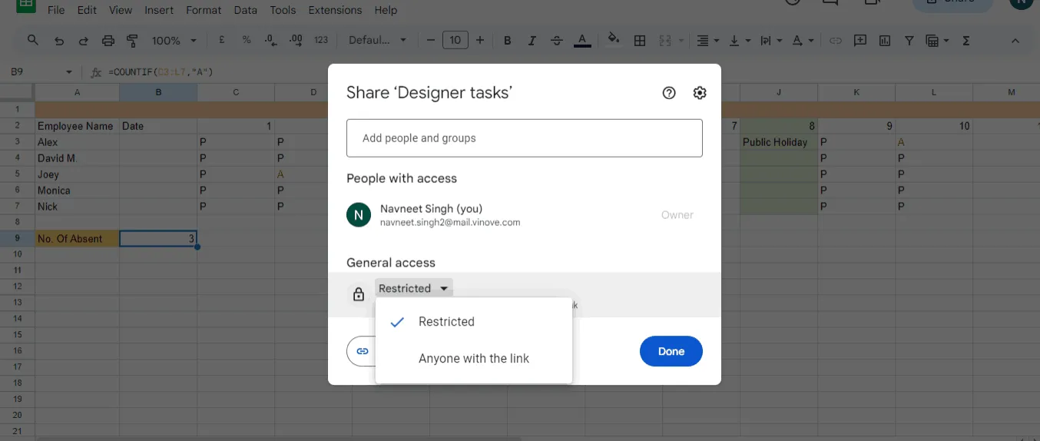The image size is (1040, 441).
Task: Click the Add people and groups field
Action: pyautogui.click(x=525, y=138)
